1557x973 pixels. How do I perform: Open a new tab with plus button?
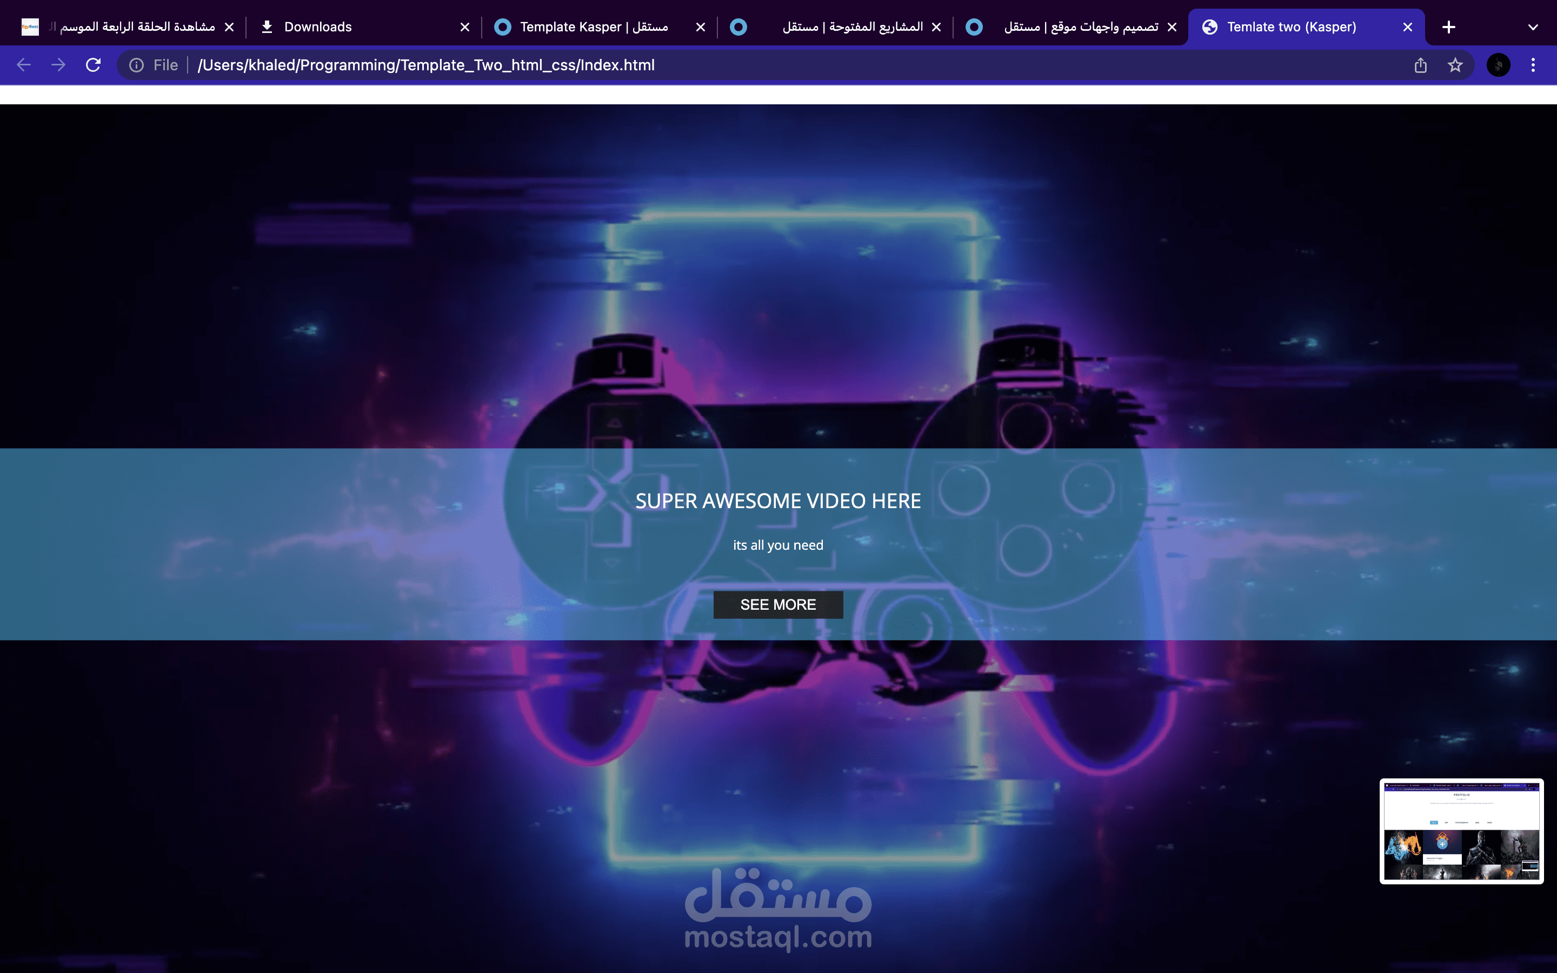point(1449,27)
